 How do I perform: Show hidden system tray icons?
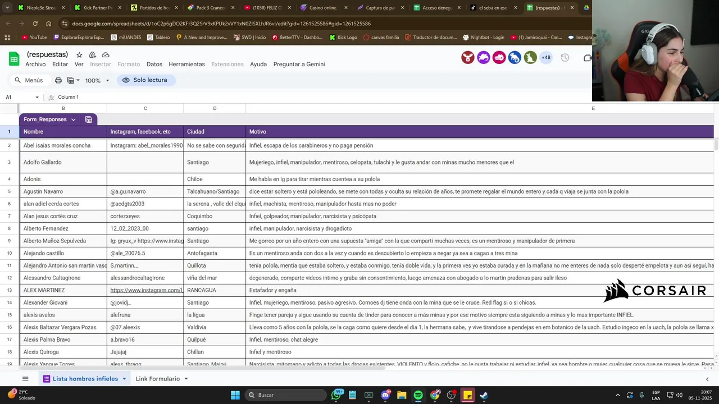point(618,395)
